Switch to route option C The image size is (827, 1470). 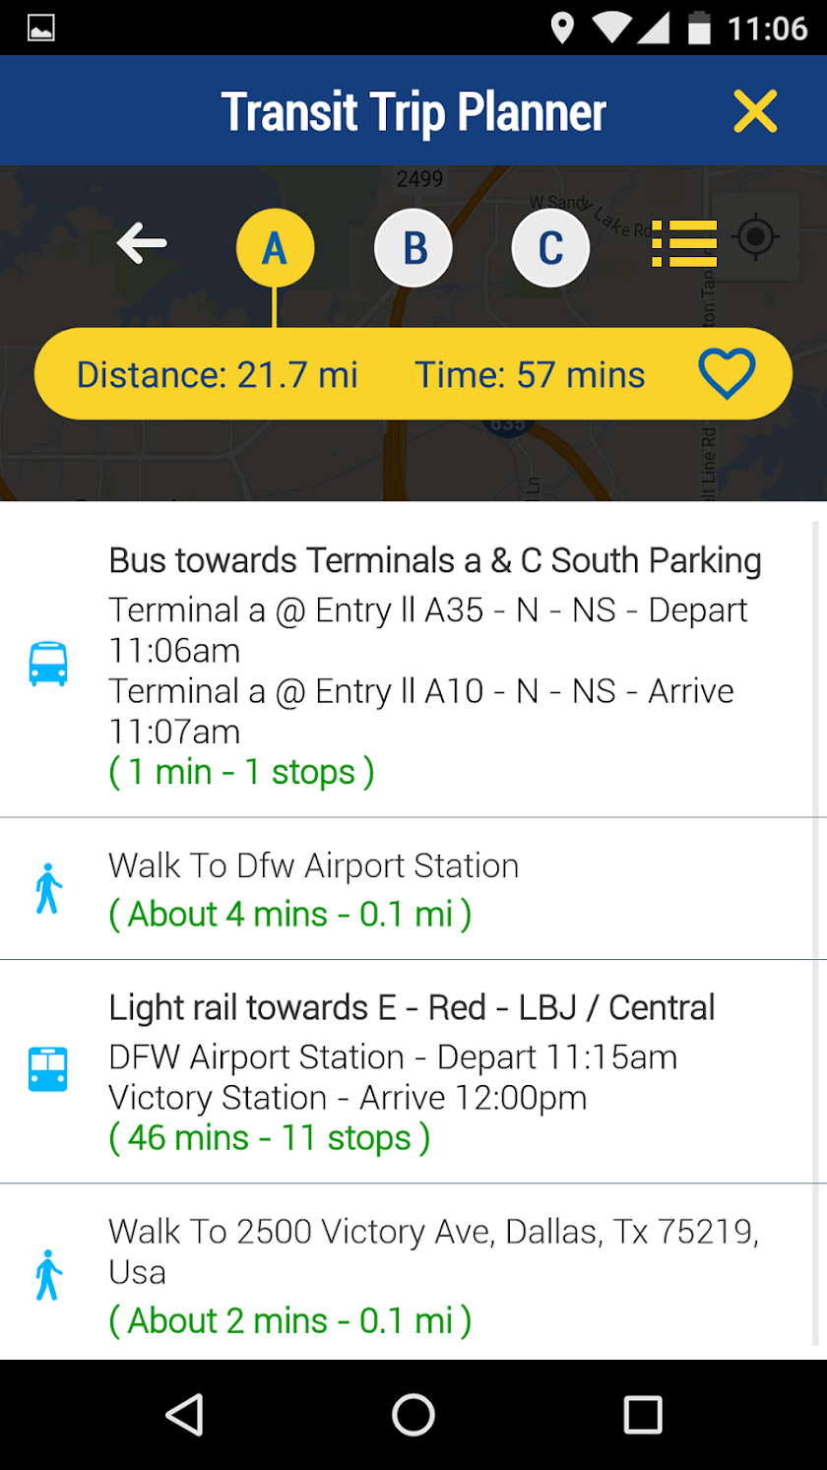pyautogui.click(x=550, y=248)
